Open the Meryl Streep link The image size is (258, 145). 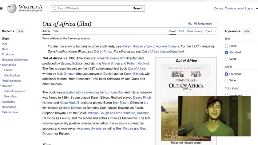click(111, 64)
